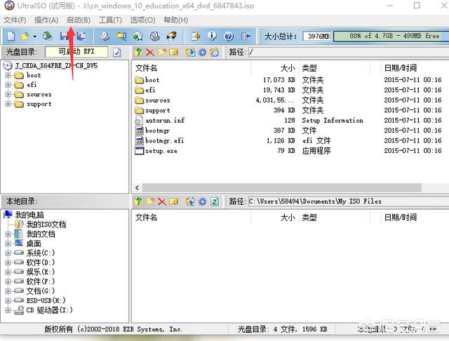
Task: Go up one level in disc directory
Action: pos(138,52)
